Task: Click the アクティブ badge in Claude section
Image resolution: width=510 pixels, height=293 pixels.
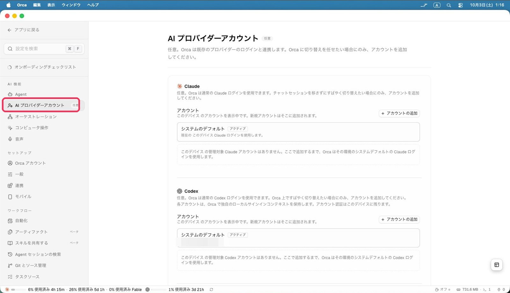Action: (x=238, y=129)
